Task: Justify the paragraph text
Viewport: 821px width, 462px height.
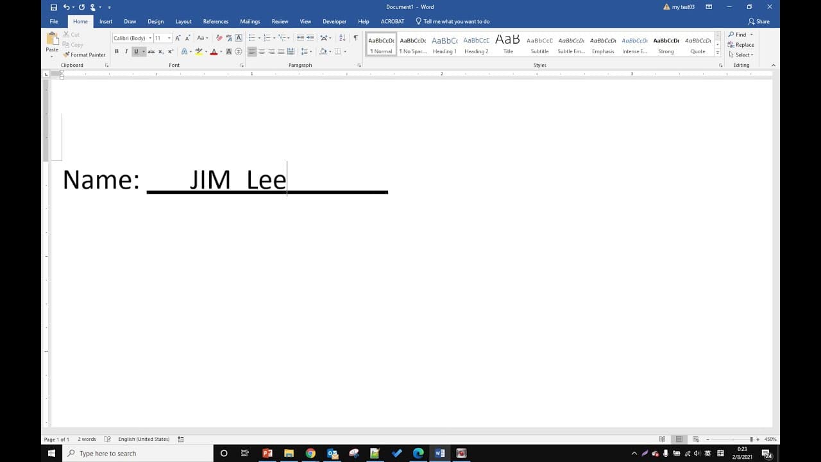Action: [x=281, y=51]
